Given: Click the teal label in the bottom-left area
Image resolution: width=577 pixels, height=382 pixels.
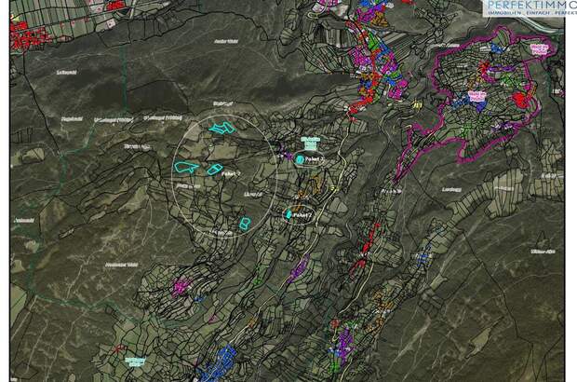Looking at the screenshot, I should point(135,361).
